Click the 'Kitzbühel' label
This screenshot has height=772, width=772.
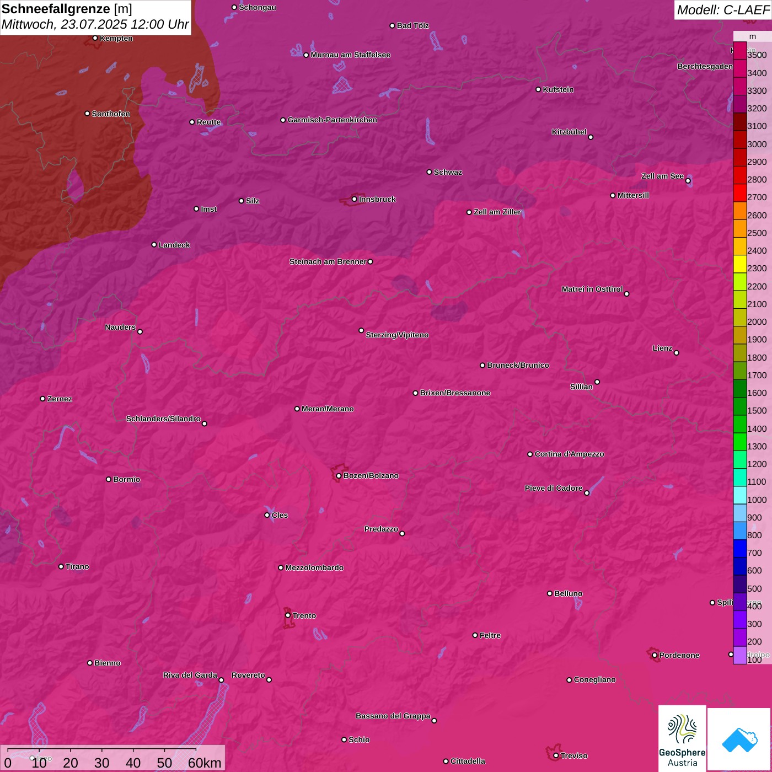pyautogui.click(x=569, y=132)
